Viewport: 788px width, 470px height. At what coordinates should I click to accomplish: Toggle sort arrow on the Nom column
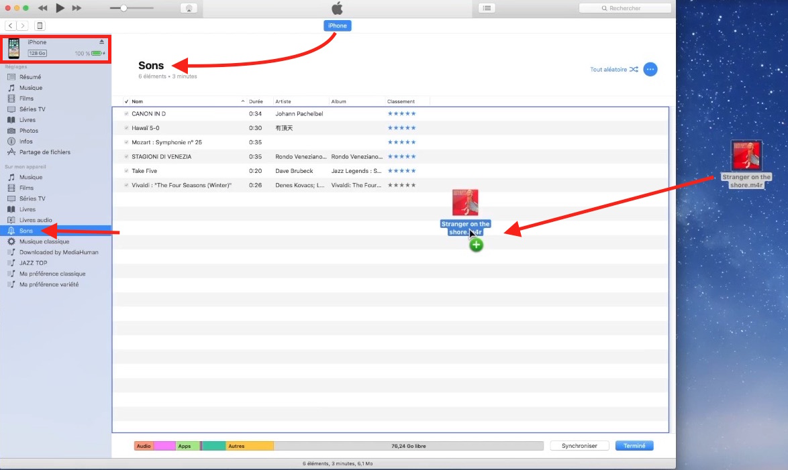[x=243, y=101]
